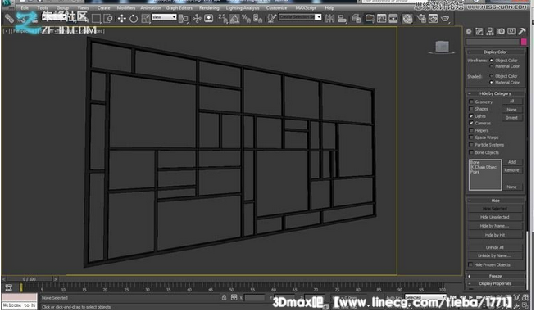This screenshot has height=316, width=536.
Task: Click the Invert button
Action: pyautogui.click(x=511, y=118)
